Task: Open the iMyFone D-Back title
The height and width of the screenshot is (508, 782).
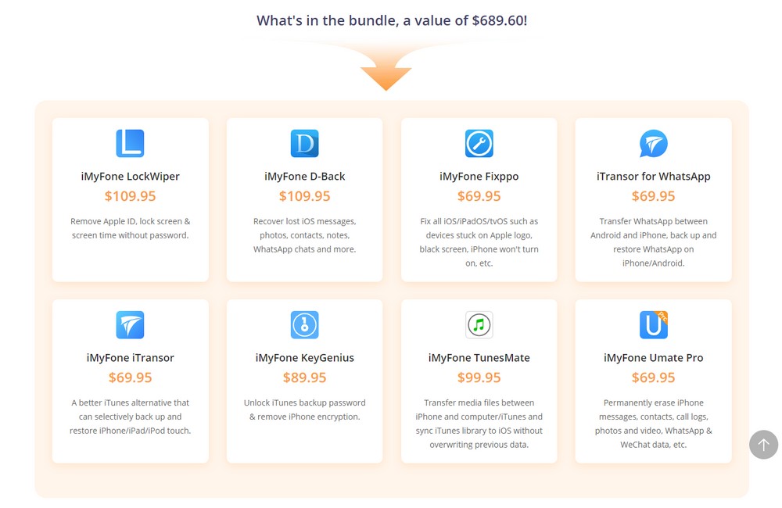Action: (x=304, y=177)
